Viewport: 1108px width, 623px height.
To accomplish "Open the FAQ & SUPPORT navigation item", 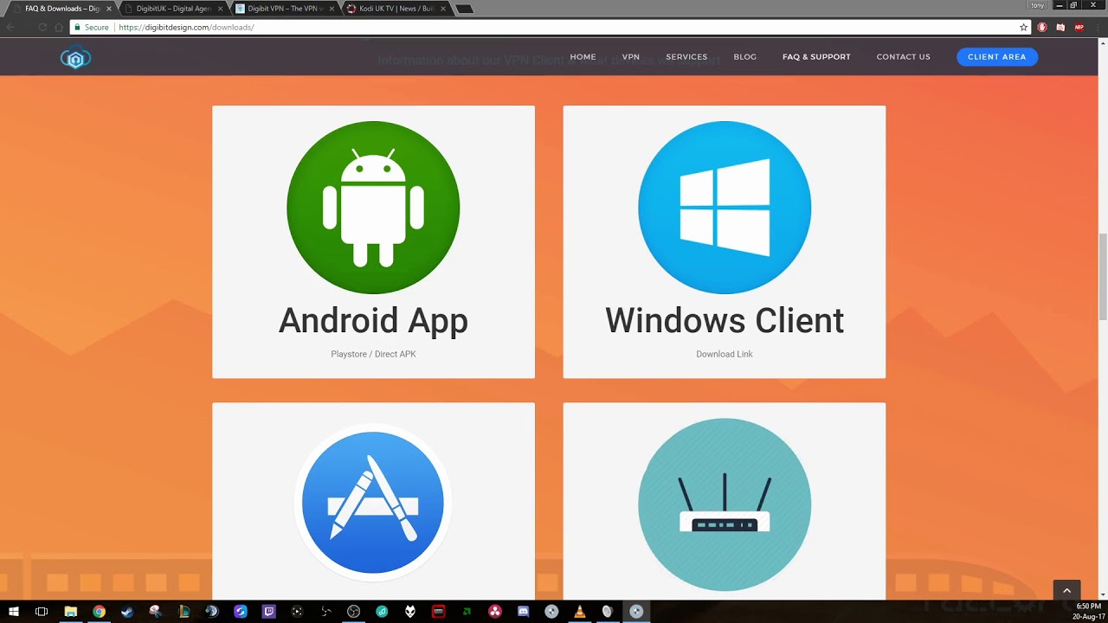I will tap(816, 57).
